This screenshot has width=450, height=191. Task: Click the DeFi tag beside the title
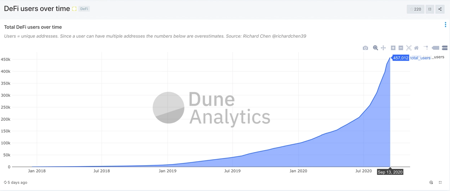click(84, 9)
